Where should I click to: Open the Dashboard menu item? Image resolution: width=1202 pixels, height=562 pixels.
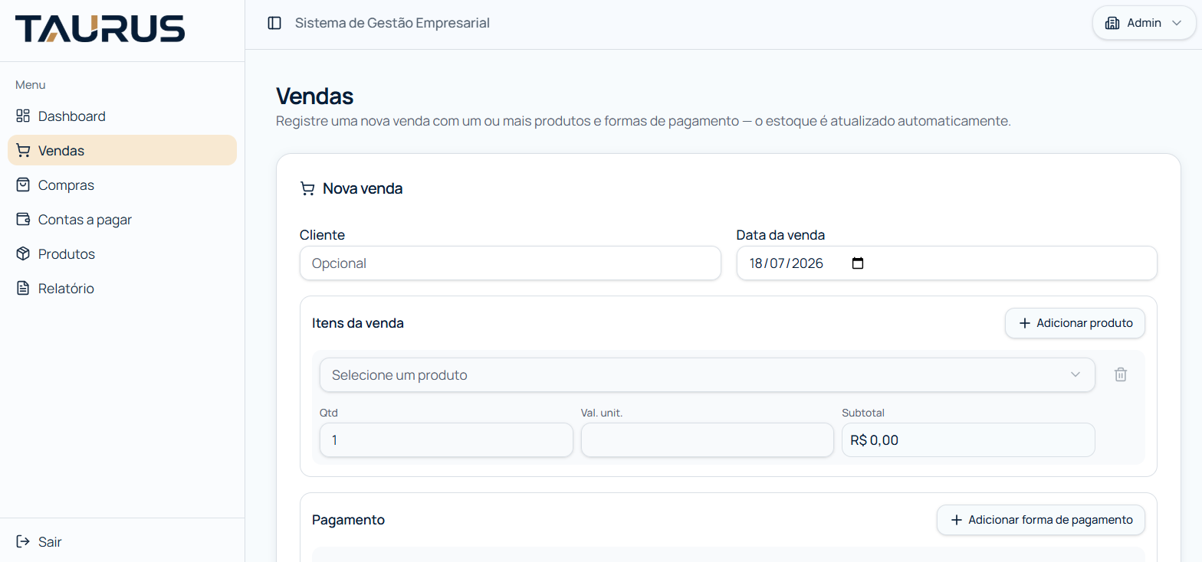(x=122, y=116)
